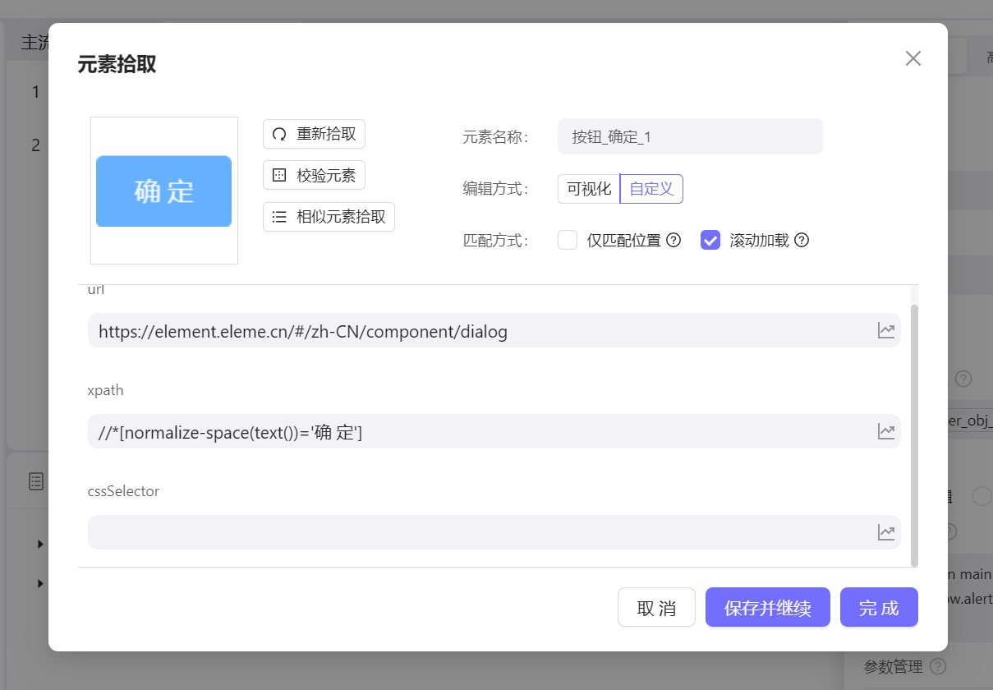Viewport: 993px width, 690px height.
Task: Click the 元素名称 input showing 按钮_确定_1
Action: point(690,136)
